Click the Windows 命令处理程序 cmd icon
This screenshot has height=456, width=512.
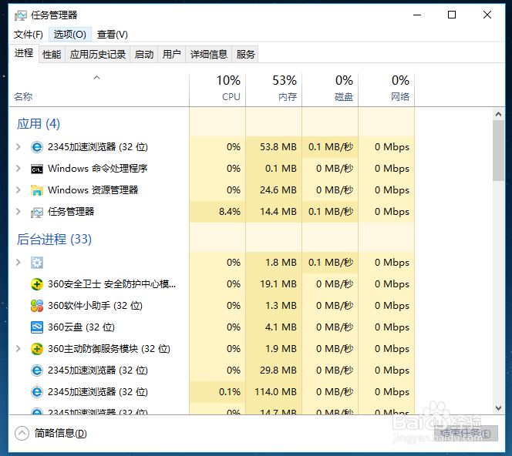(37, 169)
